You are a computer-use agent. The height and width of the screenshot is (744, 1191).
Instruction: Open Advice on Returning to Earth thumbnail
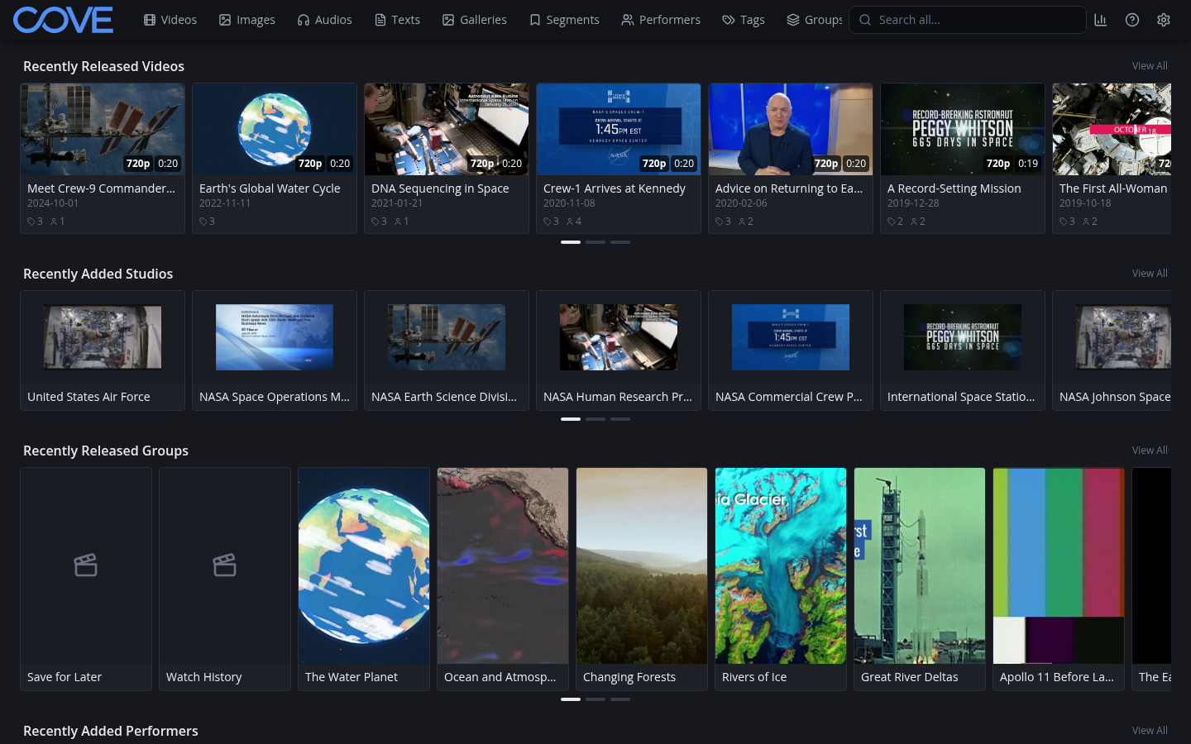791,129
